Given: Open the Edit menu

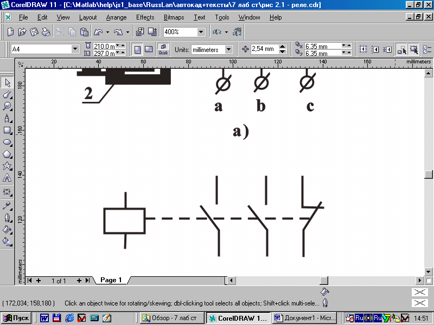Looking at the screenshot, I should [x=42, y=17].
